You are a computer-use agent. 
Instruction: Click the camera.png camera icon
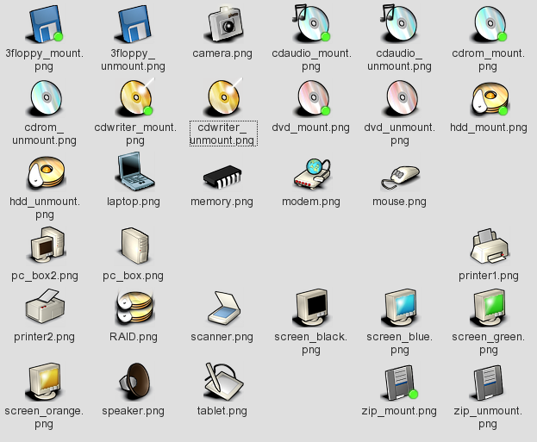click(x=222, y=24)
